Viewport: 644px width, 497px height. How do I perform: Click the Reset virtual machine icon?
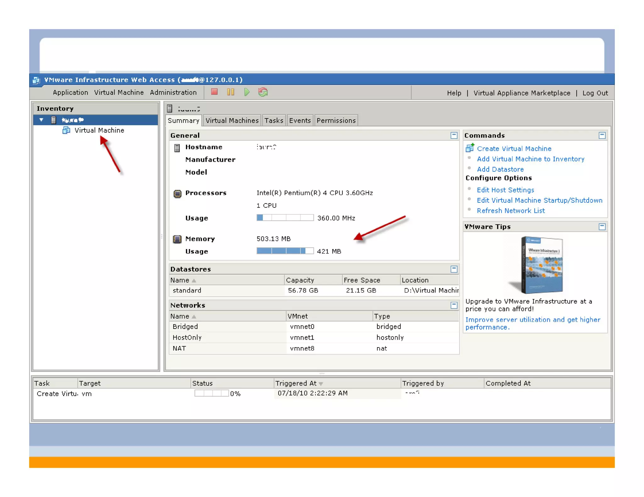263,92
